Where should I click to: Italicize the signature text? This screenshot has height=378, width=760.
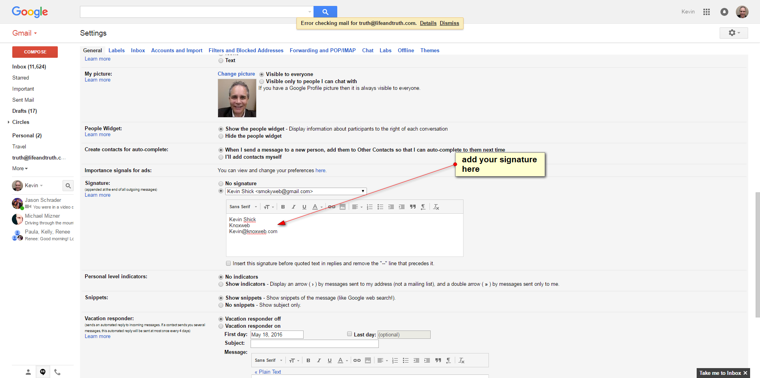click(294, 207)
